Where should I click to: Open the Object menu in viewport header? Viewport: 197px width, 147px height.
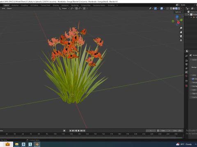tap(9, 9)
